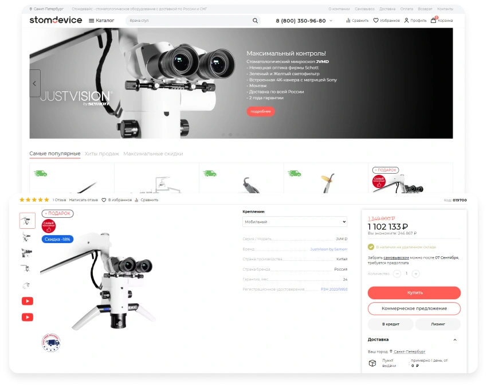The image size is (487, 387).
Task: Click the green truck icon on first card
Action: click(40, 174)
